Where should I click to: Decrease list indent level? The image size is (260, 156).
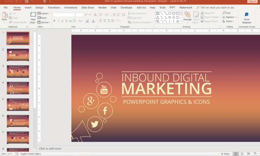click(x=114, y=15)
